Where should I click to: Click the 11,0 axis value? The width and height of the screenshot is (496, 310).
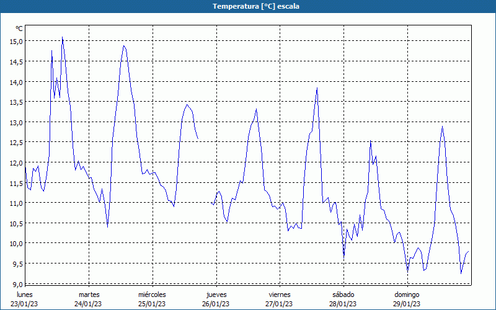[x=17, y=203]
